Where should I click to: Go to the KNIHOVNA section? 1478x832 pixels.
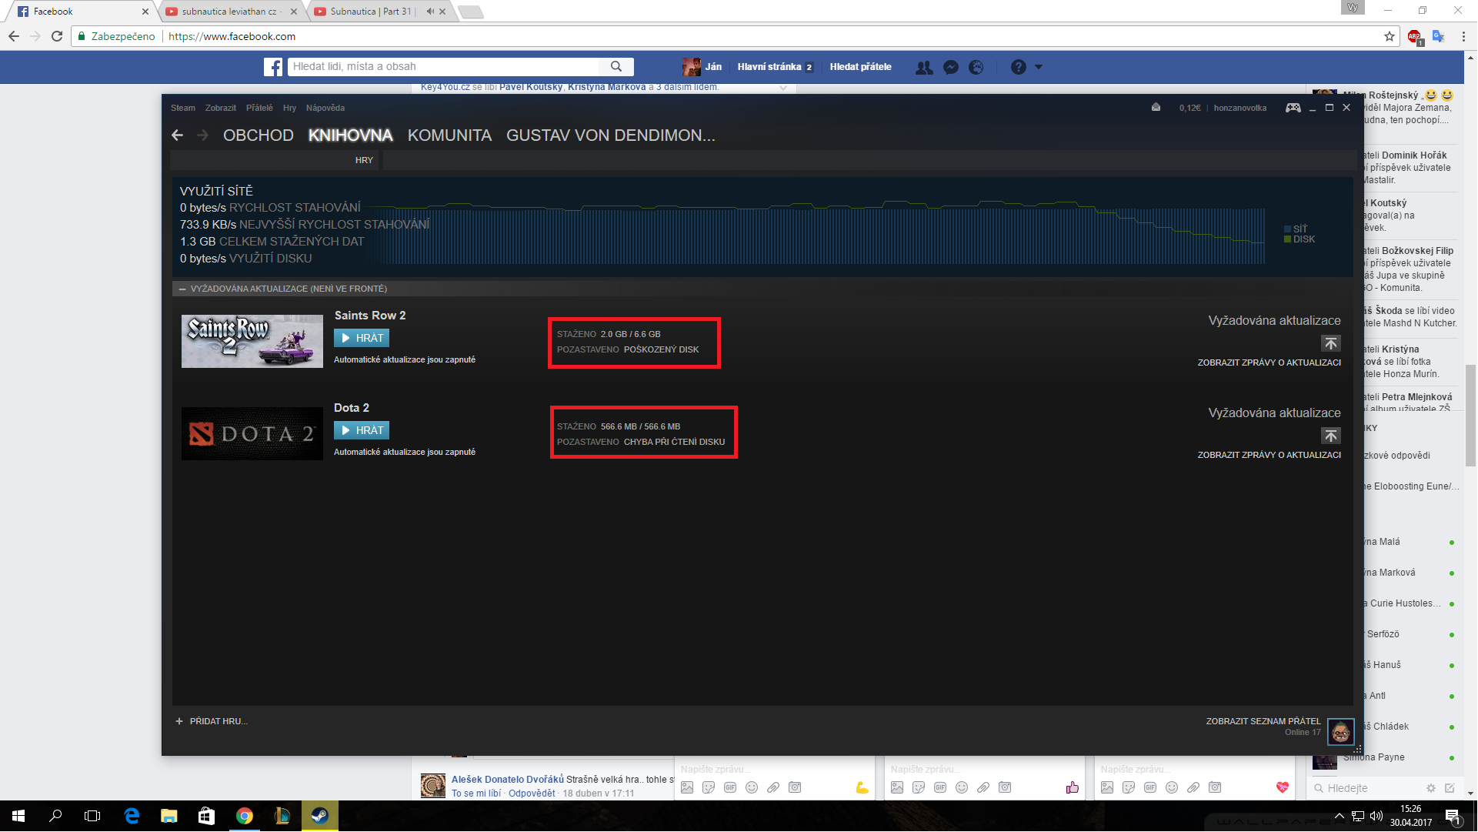coord(351,135)
